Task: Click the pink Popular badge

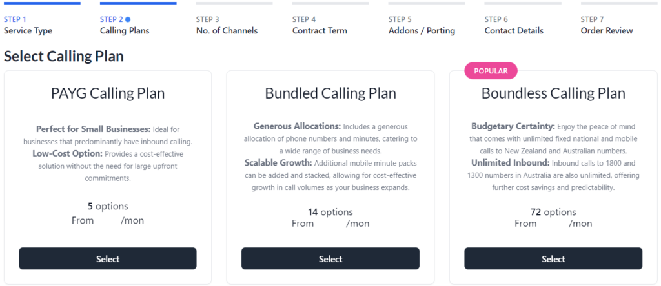Action: [491, 71]
